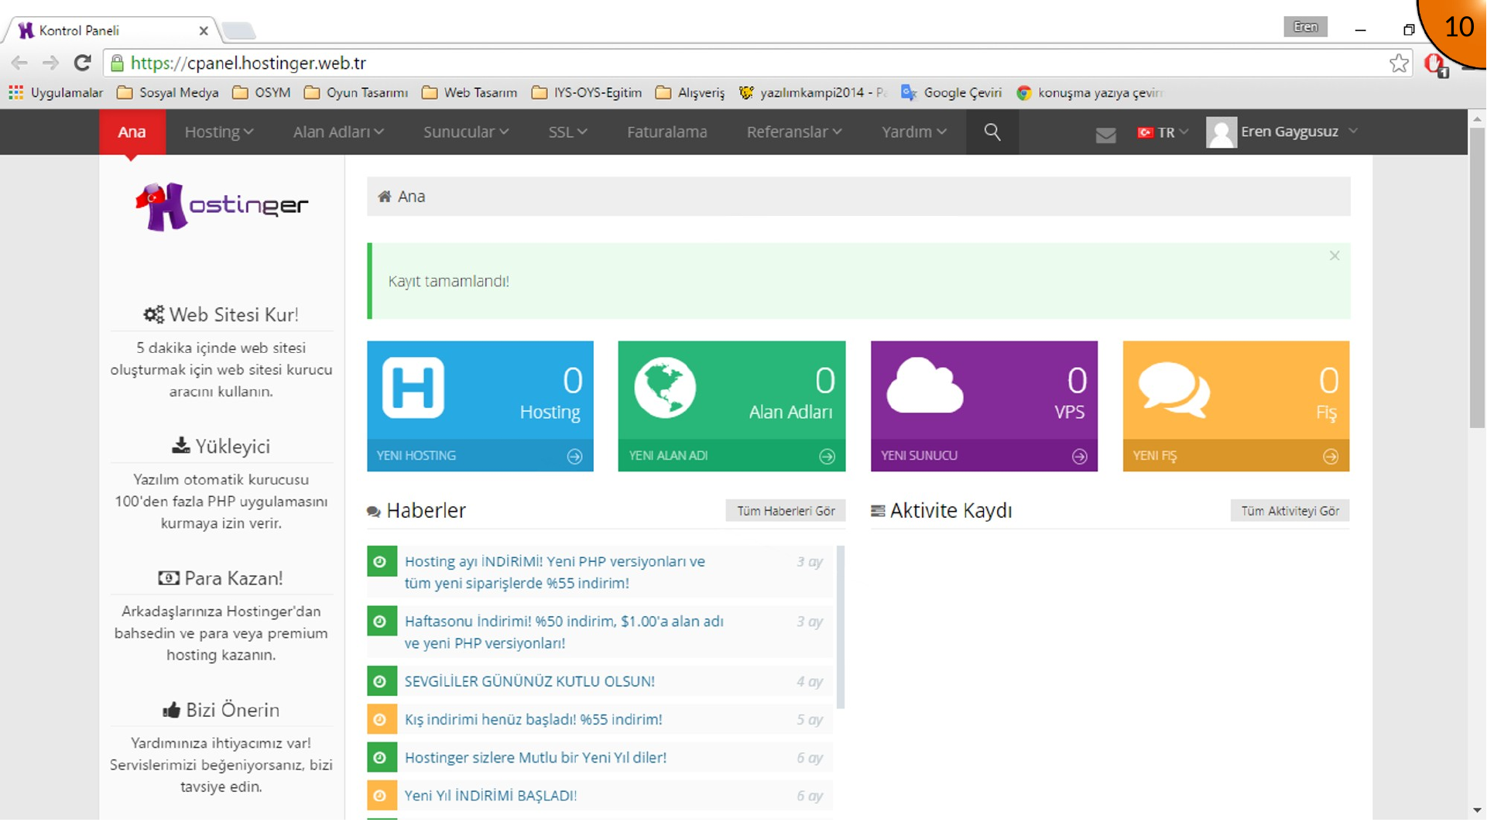Click Para Kazan! sidebar heading
Viewport: 1487px width, 836px height.
tap(221, 578)
